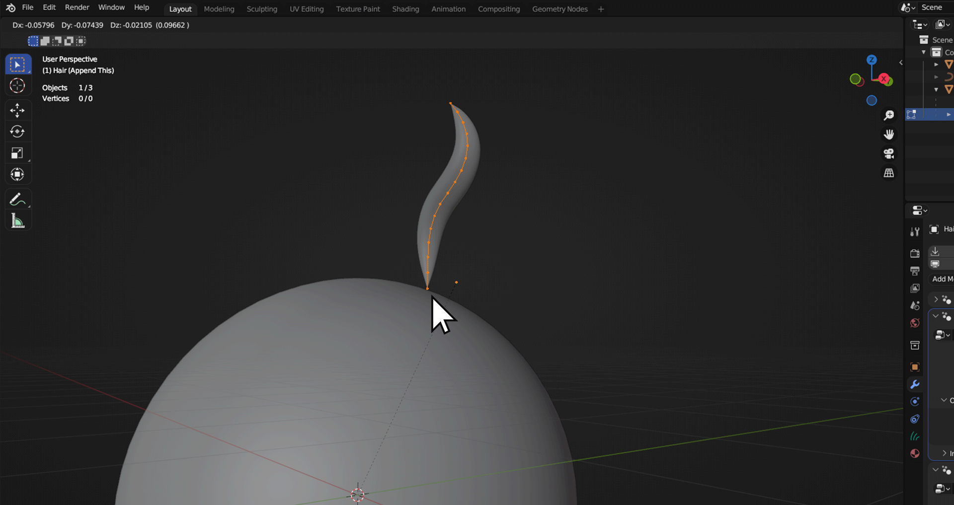Open the scene selector dropdown icon
Image resolution: width=954 pixels, height=505 pixels.
click(908, 7)
